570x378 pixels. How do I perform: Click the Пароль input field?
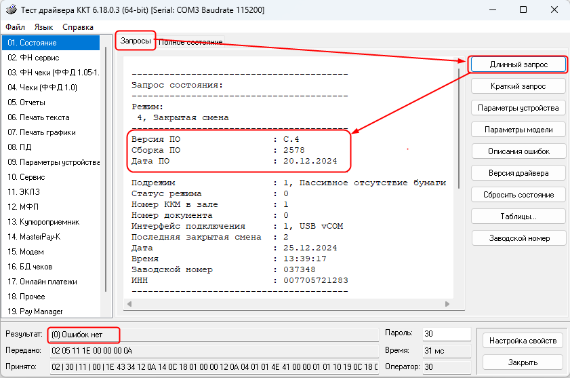point(447,334)
